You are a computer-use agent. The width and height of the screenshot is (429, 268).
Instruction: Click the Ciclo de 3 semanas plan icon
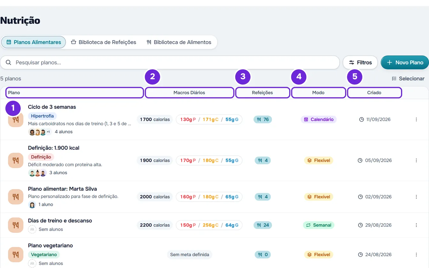click(x=16, y=120)
